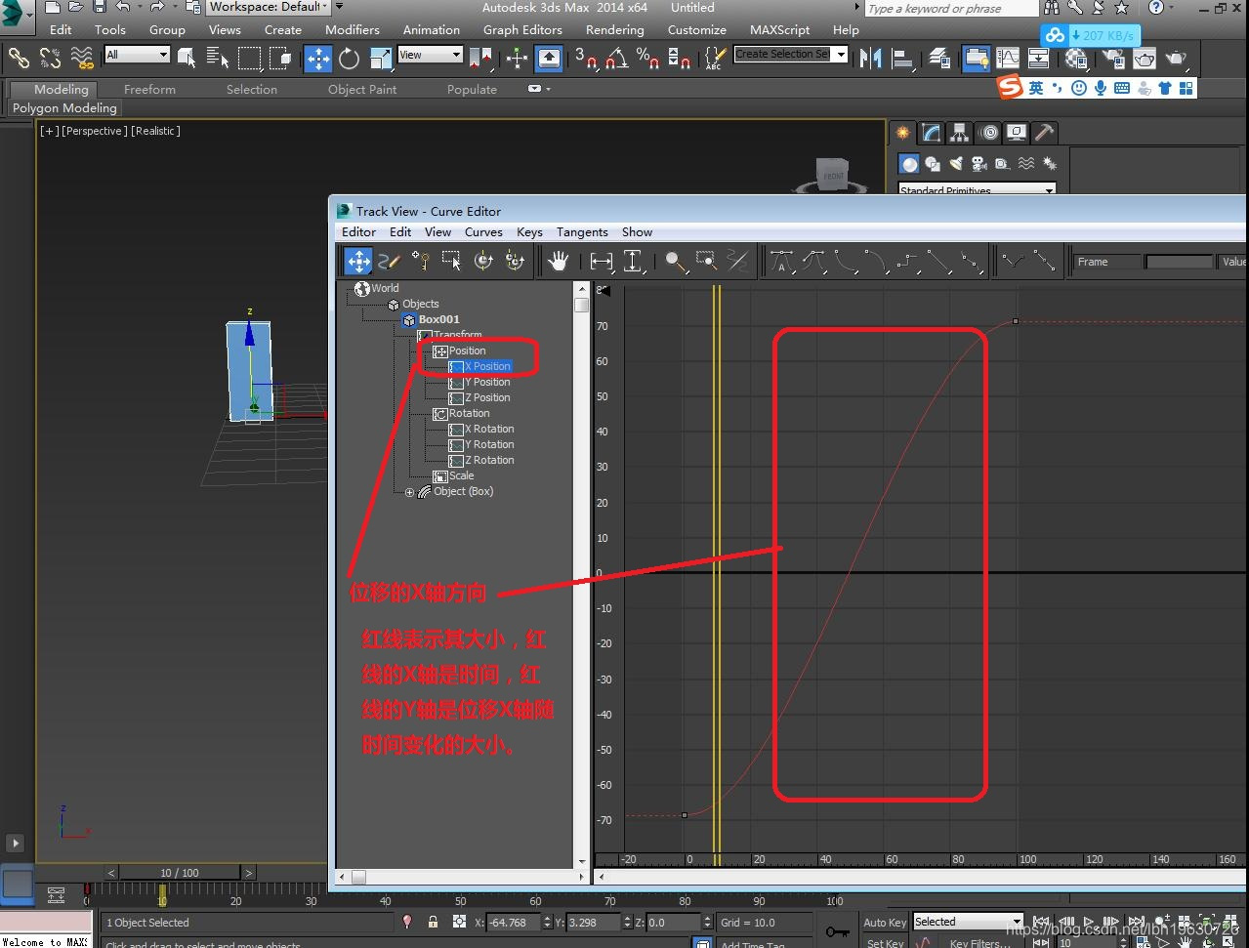
Task: Set tangents to Step
Action: pos(908,261)
